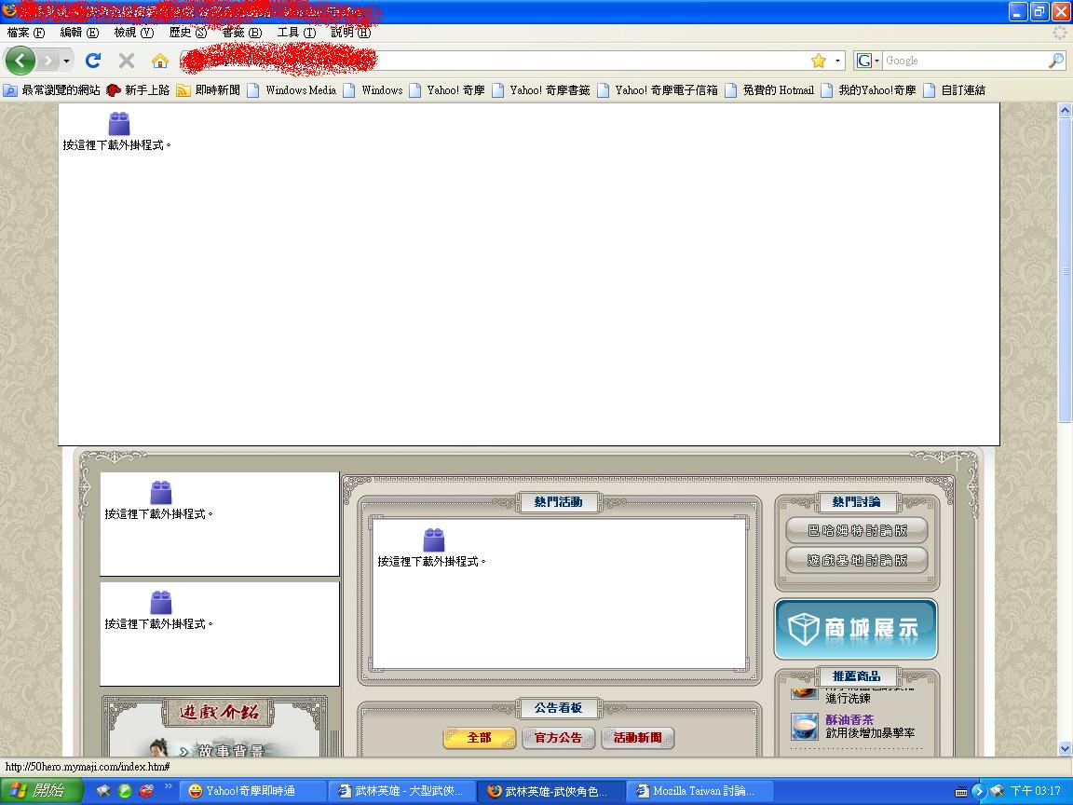Click the page scrollbar down arrow
This screenshot has width=1073, height=805.
click(1065, 749)
